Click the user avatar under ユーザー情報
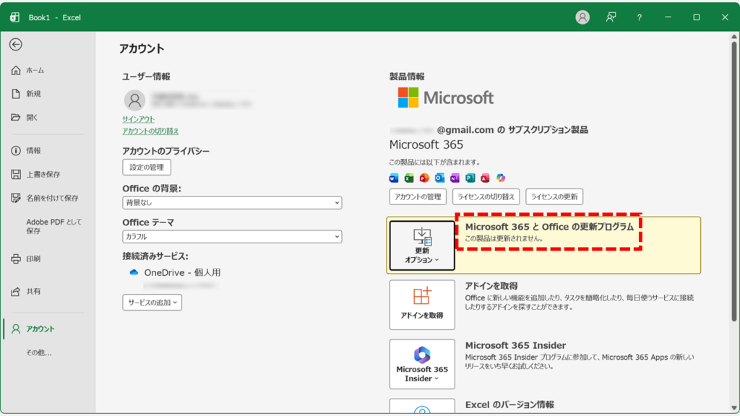Image resolution: width=740 pixels, height=416 pixels. click(x=134, y=100)
